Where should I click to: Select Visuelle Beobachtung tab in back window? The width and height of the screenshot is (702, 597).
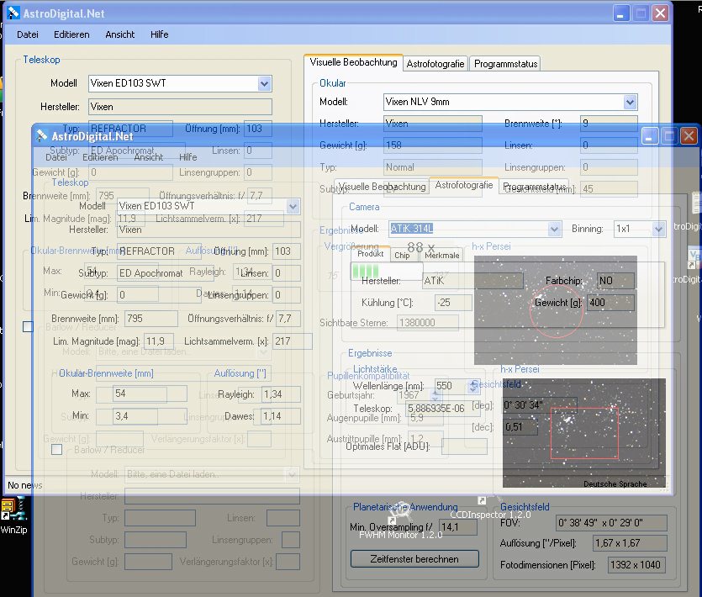pyautogui.click(x=353, y=62)
